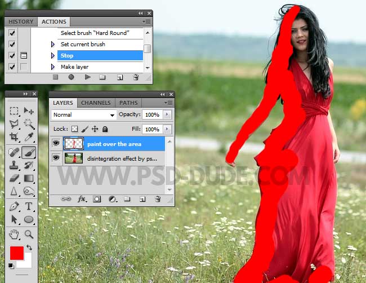Open the Fill slider arrow
Screen dimensions: 366x283
tap(167, 129)
